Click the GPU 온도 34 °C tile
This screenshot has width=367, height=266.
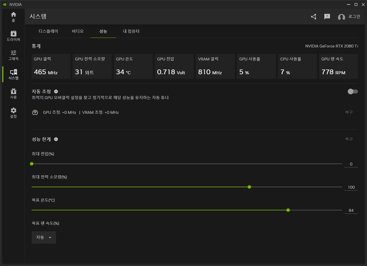[x=133, y=66]
